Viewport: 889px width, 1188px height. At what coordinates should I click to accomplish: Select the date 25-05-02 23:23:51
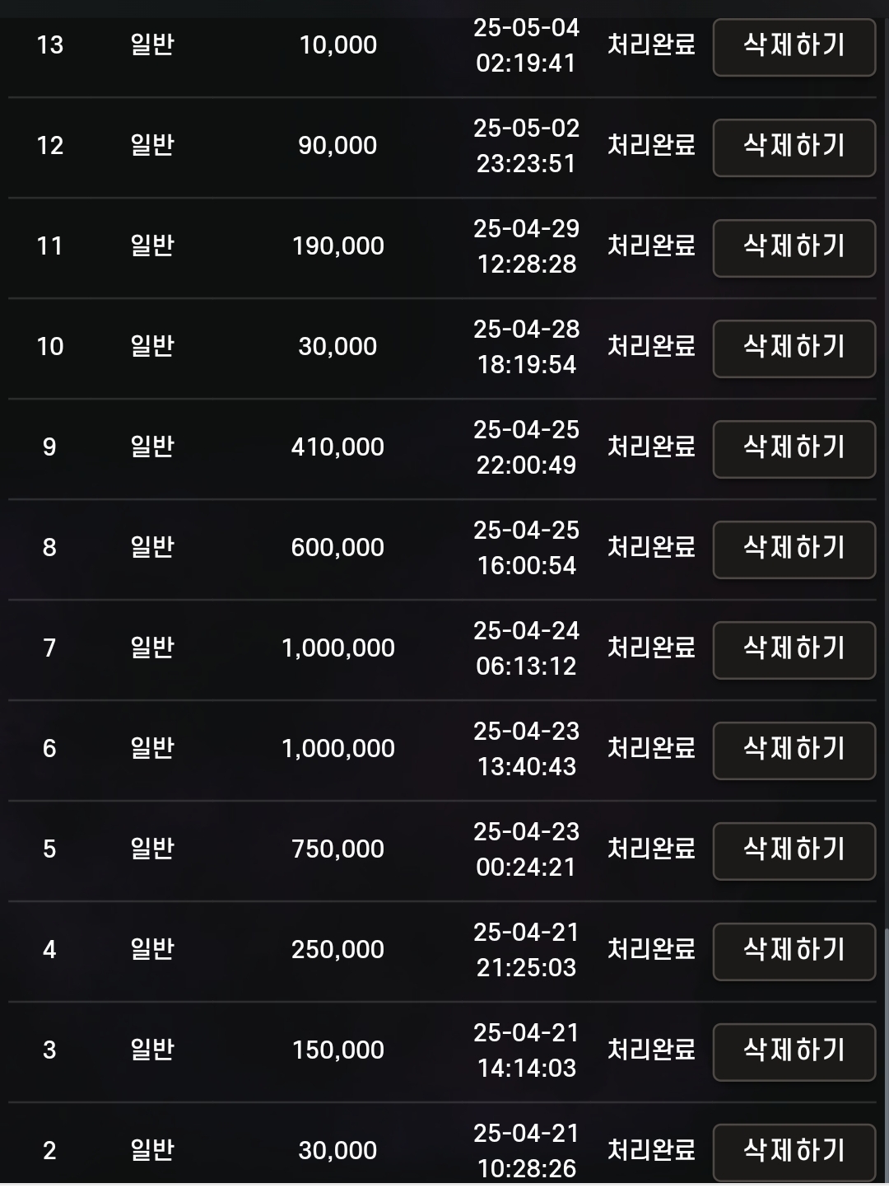(x=527, y=146)
